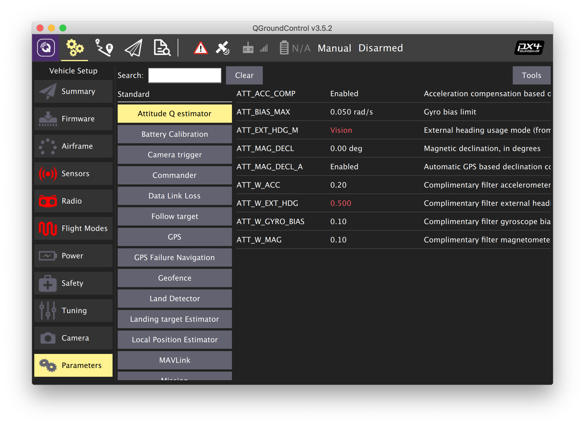The height and width of the screenshot is (427, 585).
Task: Edit ATT_EXT_HDG_M Vision value
Action: (x=341, y=130)
